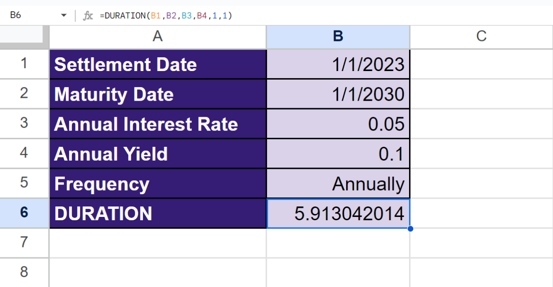Click the Settlement Date cell
This screenshot has width=553, height=287.
click(157, 64)
